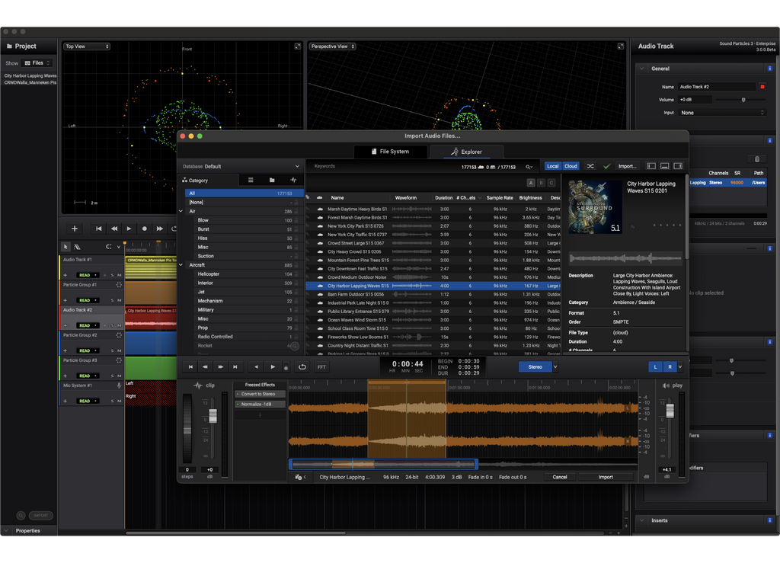Add a new track with the plus button

(74, 229)
